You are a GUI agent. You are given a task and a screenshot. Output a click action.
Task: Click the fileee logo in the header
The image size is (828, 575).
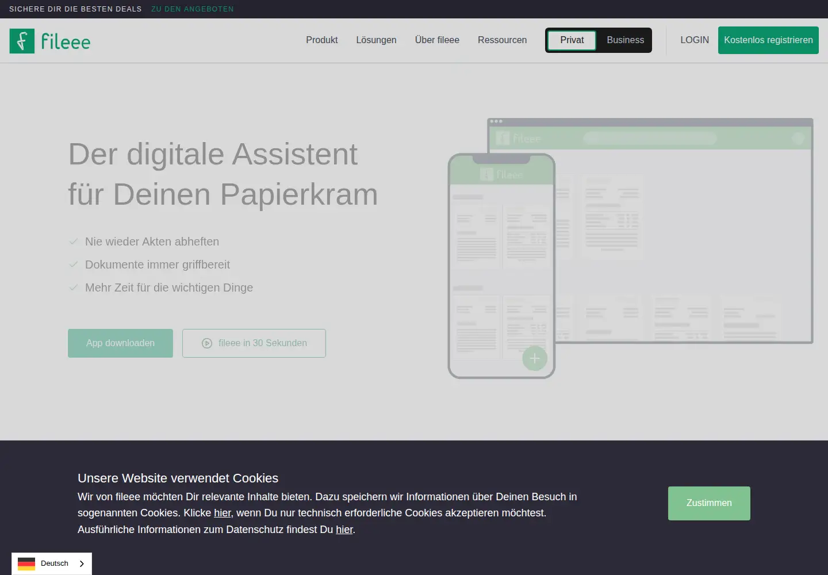coord(50,41)
